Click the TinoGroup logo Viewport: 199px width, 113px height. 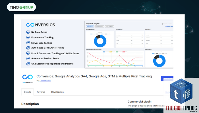(21, 7)
